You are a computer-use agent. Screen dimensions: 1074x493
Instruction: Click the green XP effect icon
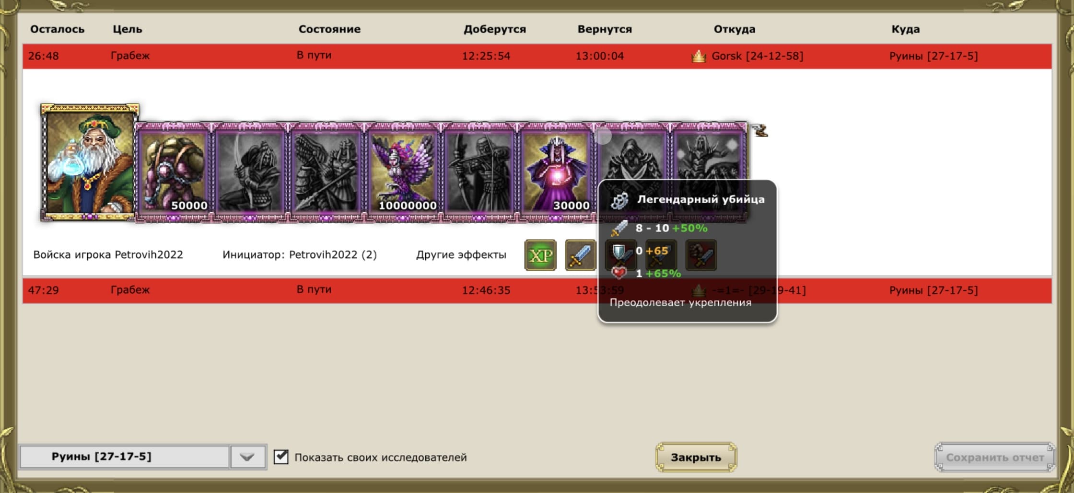click(x=540, y=255)
